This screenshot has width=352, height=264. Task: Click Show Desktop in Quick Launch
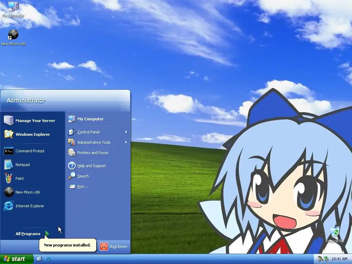coord(39,259)
